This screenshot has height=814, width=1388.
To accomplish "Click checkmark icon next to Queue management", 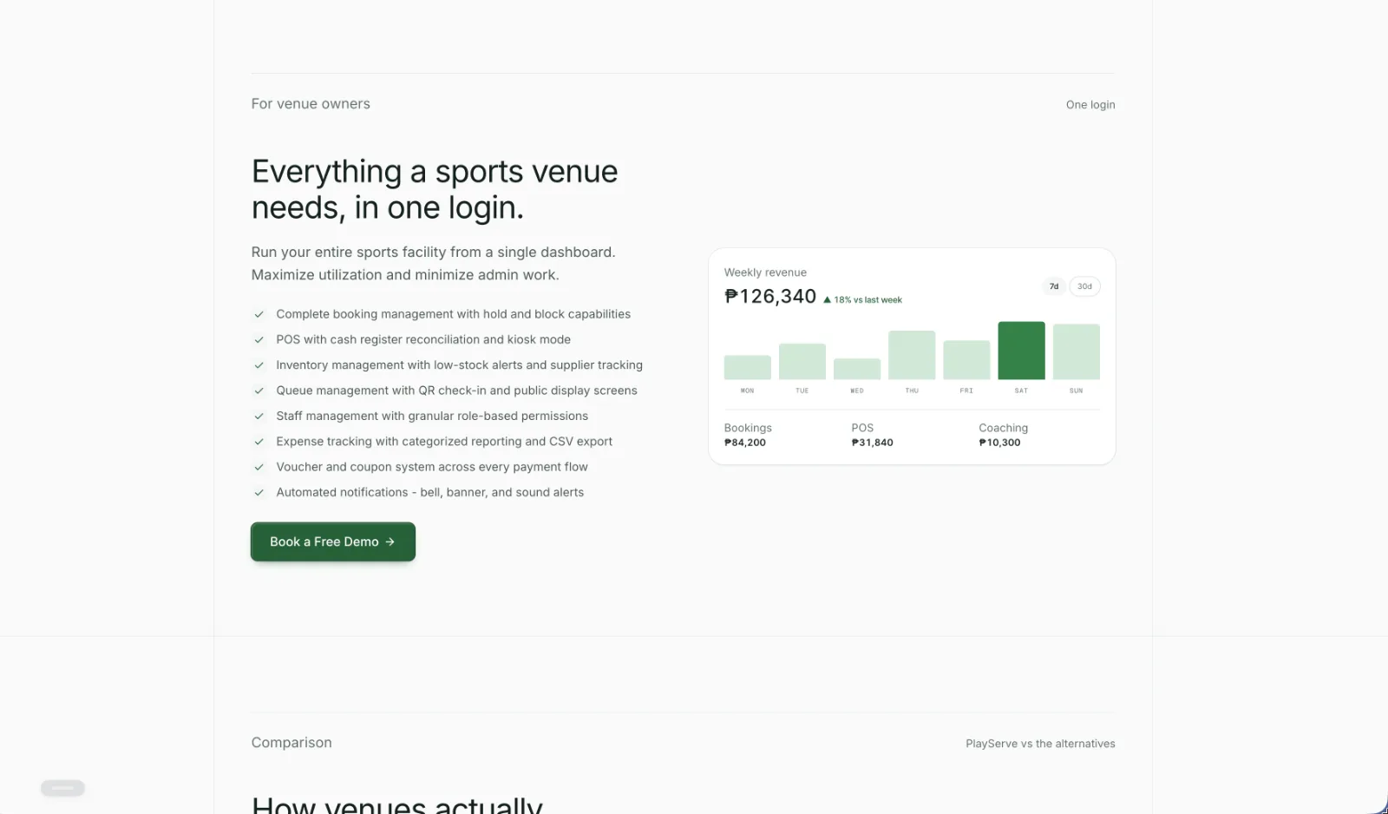I will pyautogui.click(x=259, y=391).
